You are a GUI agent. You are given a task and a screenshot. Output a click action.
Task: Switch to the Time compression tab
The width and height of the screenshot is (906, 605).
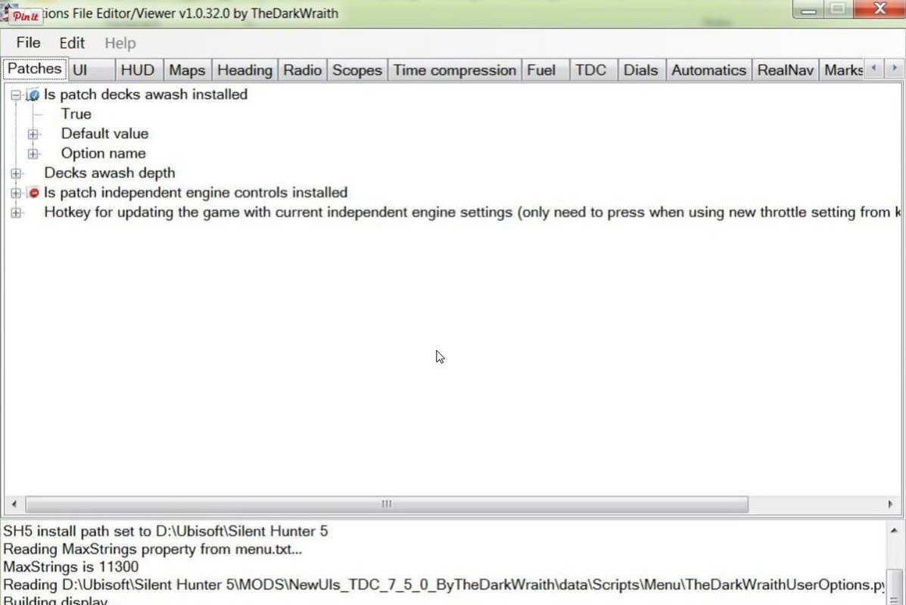point(455,70)
